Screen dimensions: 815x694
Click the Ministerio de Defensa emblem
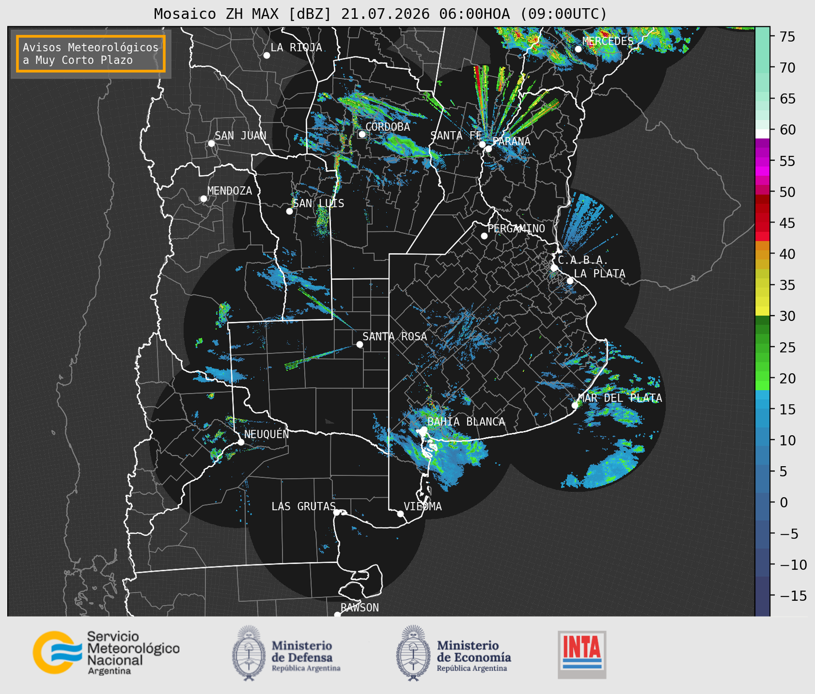249,653
